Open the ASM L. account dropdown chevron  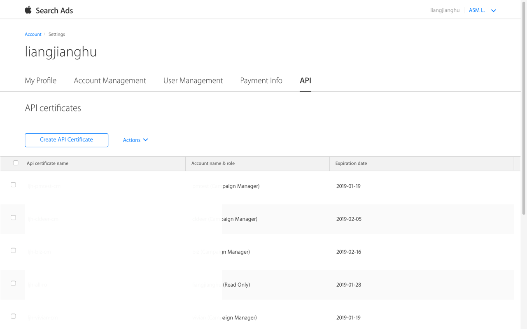coord(493,11)
